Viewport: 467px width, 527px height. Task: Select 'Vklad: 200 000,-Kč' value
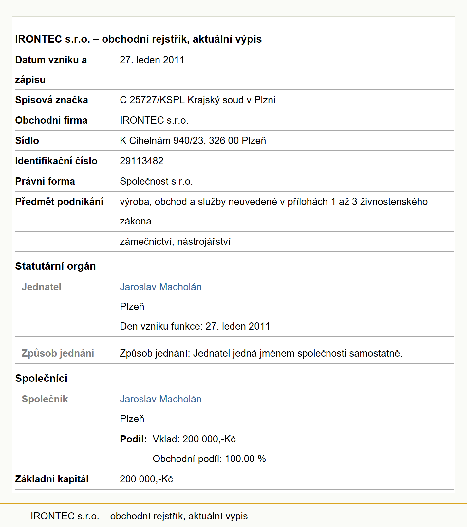point(194,439)
